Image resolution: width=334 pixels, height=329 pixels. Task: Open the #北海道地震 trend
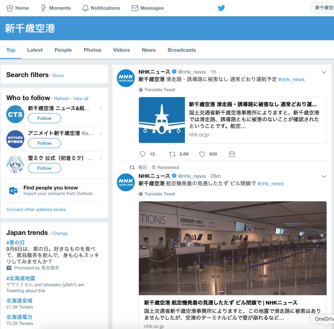pos(21,278)
